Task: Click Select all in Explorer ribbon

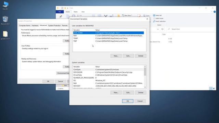Action: pos(157,15)
